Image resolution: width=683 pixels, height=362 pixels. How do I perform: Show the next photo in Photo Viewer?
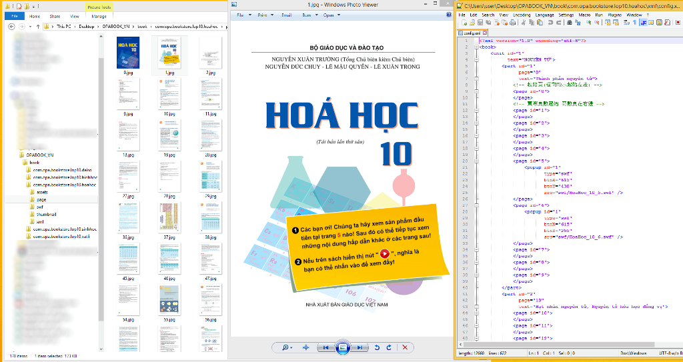click(360, 347)
